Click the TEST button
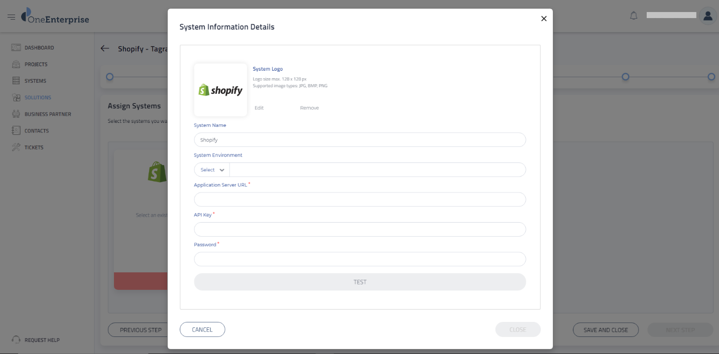This screenshot has width=719, height=354. (x=359, y=282)
